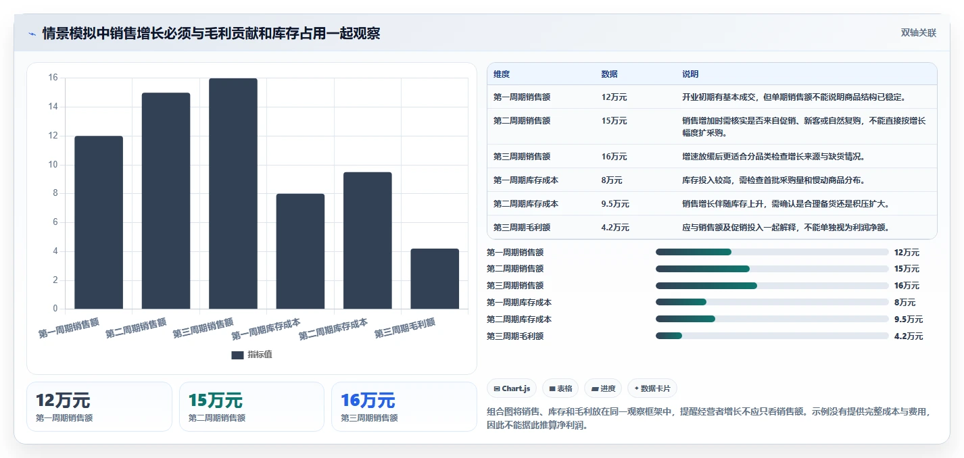Viewport: 964px width, 458px height.
Task: Click the 15万元 progress bar for 第二周期销售额
Action: pyautogui.click(x=772, y=269)
